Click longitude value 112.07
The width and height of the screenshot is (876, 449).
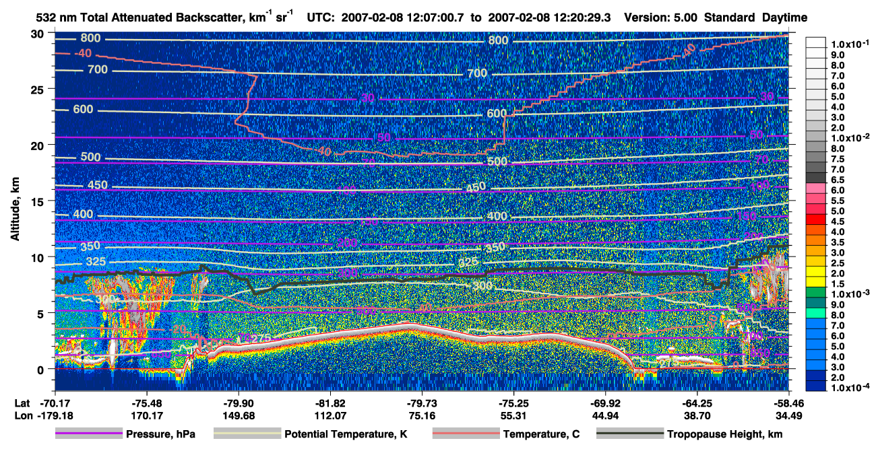coord(330,415)
